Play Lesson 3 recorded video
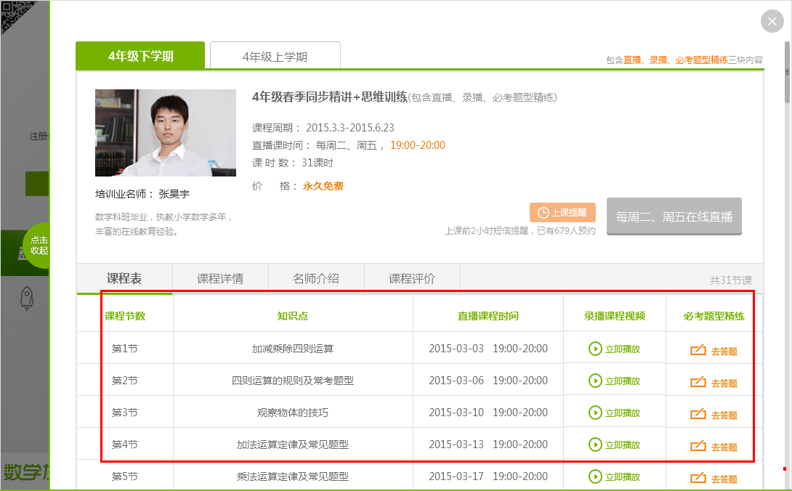 pos(617,412)
